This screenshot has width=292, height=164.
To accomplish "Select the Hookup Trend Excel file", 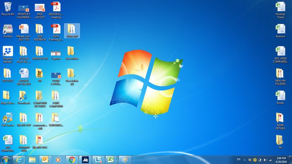I will [280, 10].
